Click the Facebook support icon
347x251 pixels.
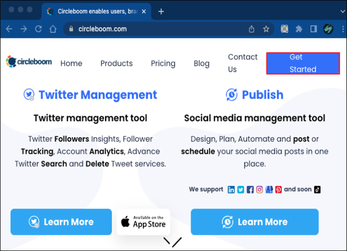[250, 190]
